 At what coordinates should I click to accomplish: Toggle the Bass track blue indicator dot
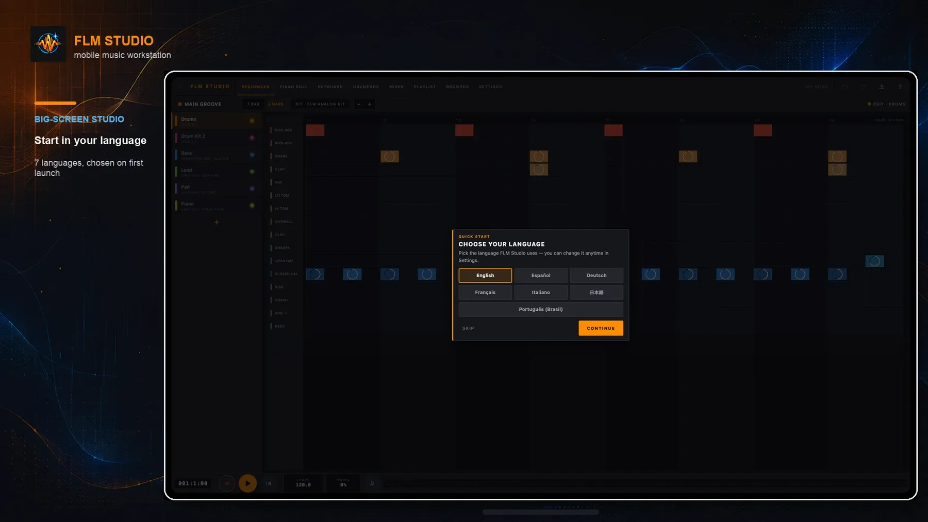252,155
